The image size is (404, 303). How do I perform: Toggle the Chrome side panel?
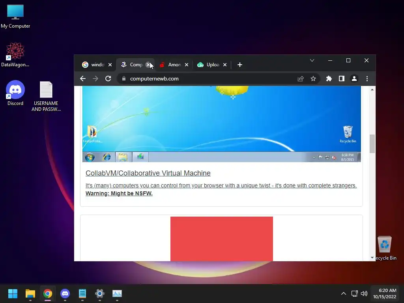342,79
